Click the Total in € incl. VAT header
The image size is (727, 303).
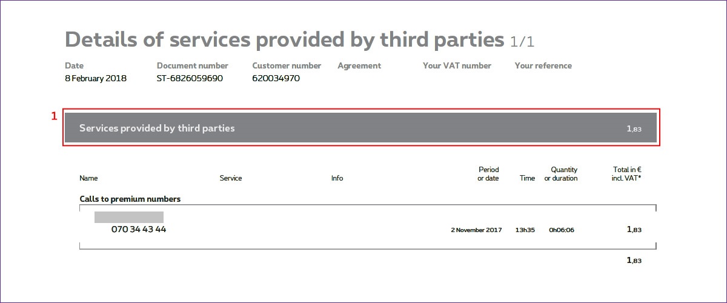[626, 174]
